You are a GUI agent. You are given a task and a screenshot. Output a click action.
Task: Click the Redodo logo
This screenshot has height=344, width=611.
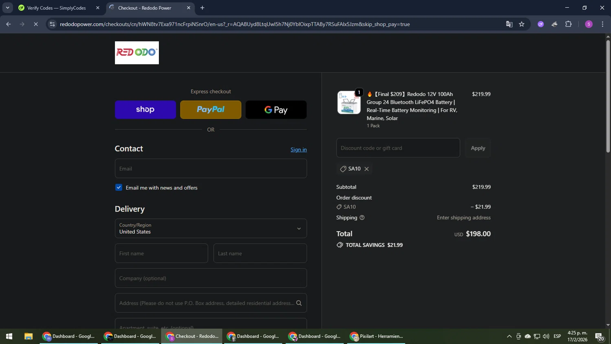[137, 53]
